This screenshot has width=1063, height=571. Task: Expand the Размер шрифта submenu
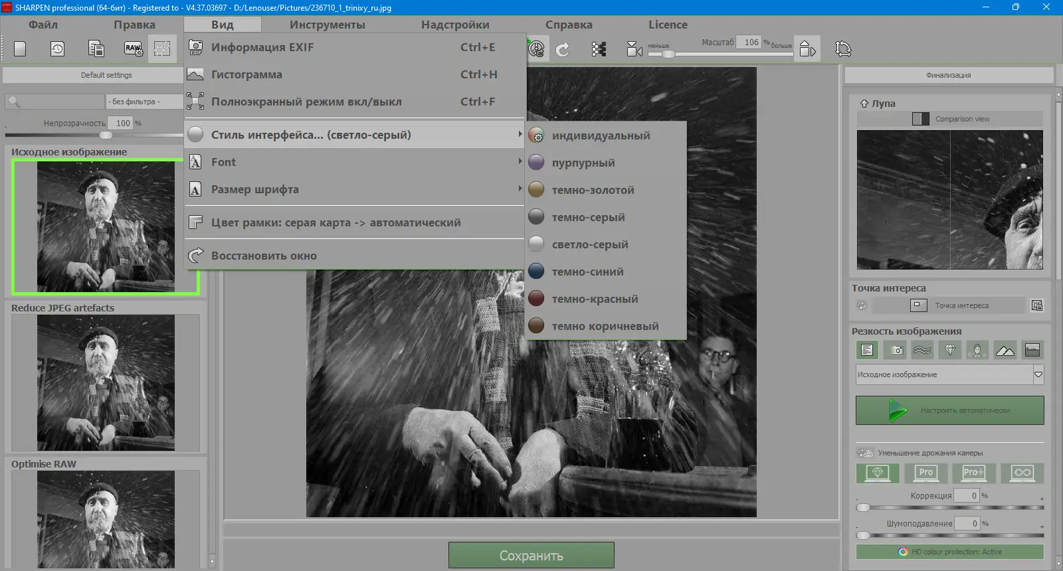coord(355,189)
